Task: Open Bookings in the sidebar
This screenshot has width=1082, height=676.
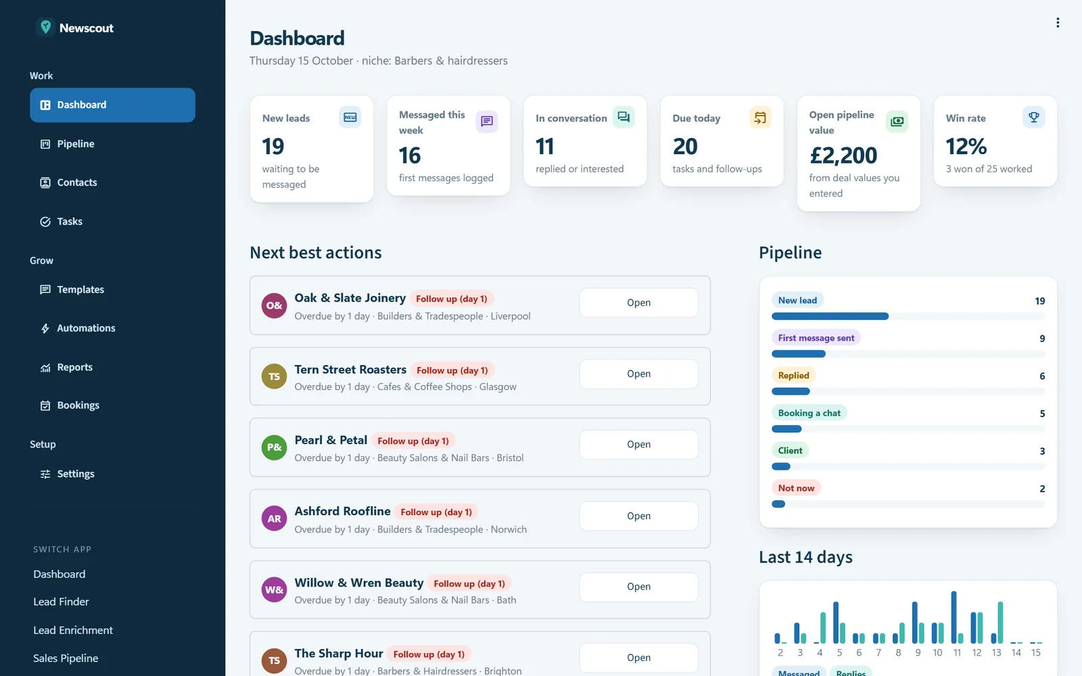Action: point(112,406)
